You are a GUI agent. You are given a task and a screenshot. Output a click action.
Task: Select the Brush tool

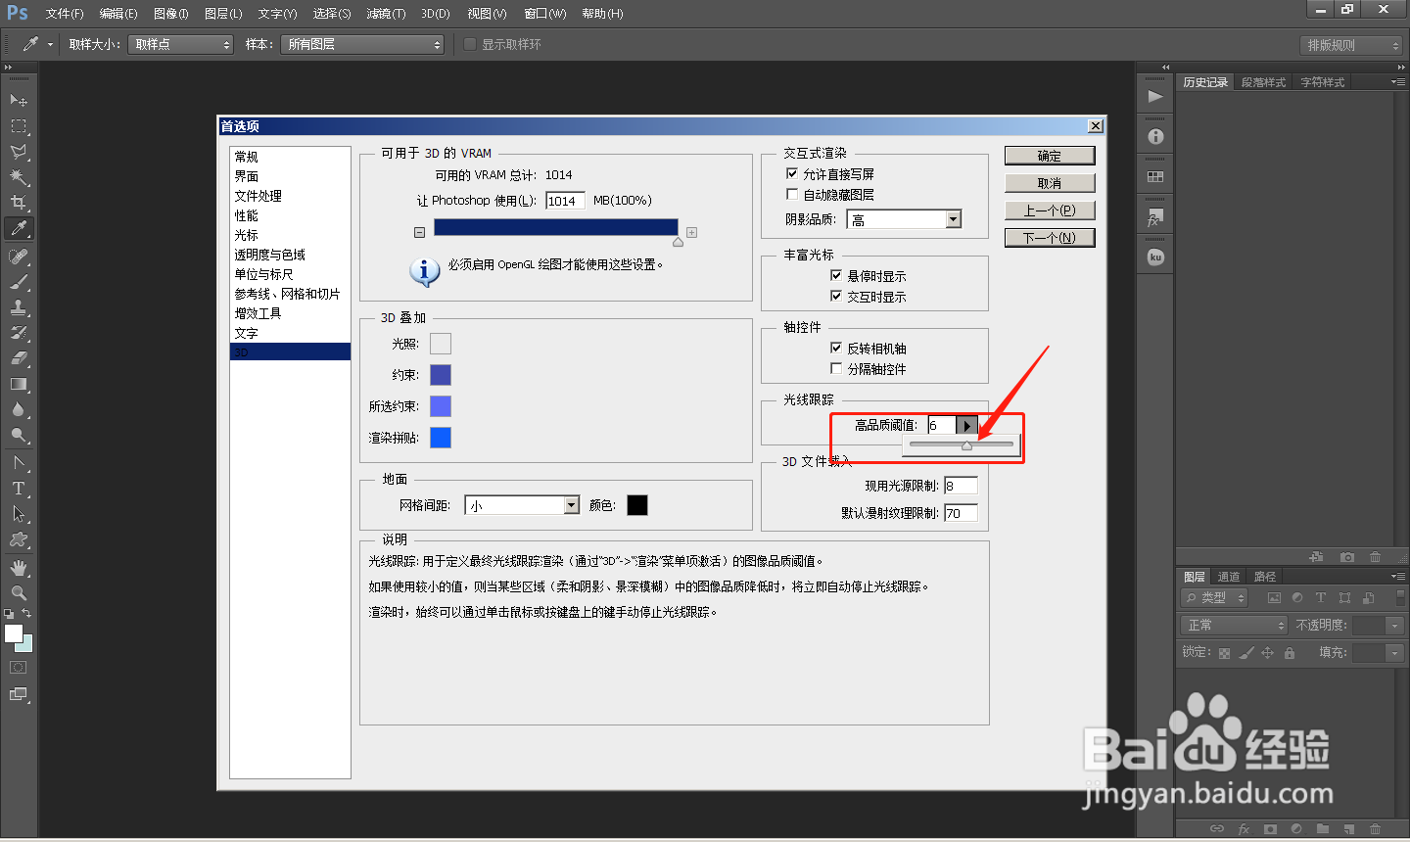(x=19, y=282)
